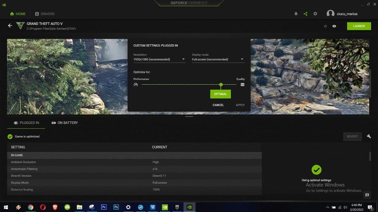Select the Ambient Occlusion row
This screenshot has width=378, height=212.
coord(134,162)
